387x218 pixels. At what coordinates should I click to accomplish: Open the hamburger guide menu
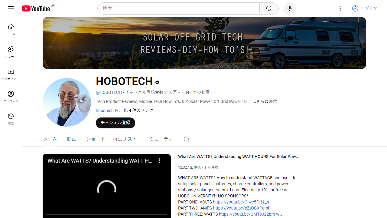(11, 8)
